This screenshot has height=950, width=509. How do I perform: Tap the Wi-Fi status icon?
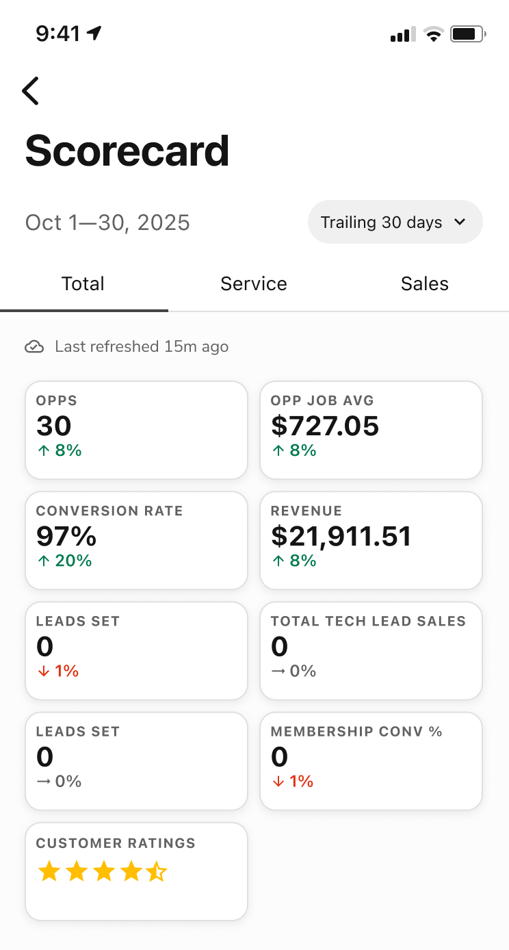click(433, 34)
